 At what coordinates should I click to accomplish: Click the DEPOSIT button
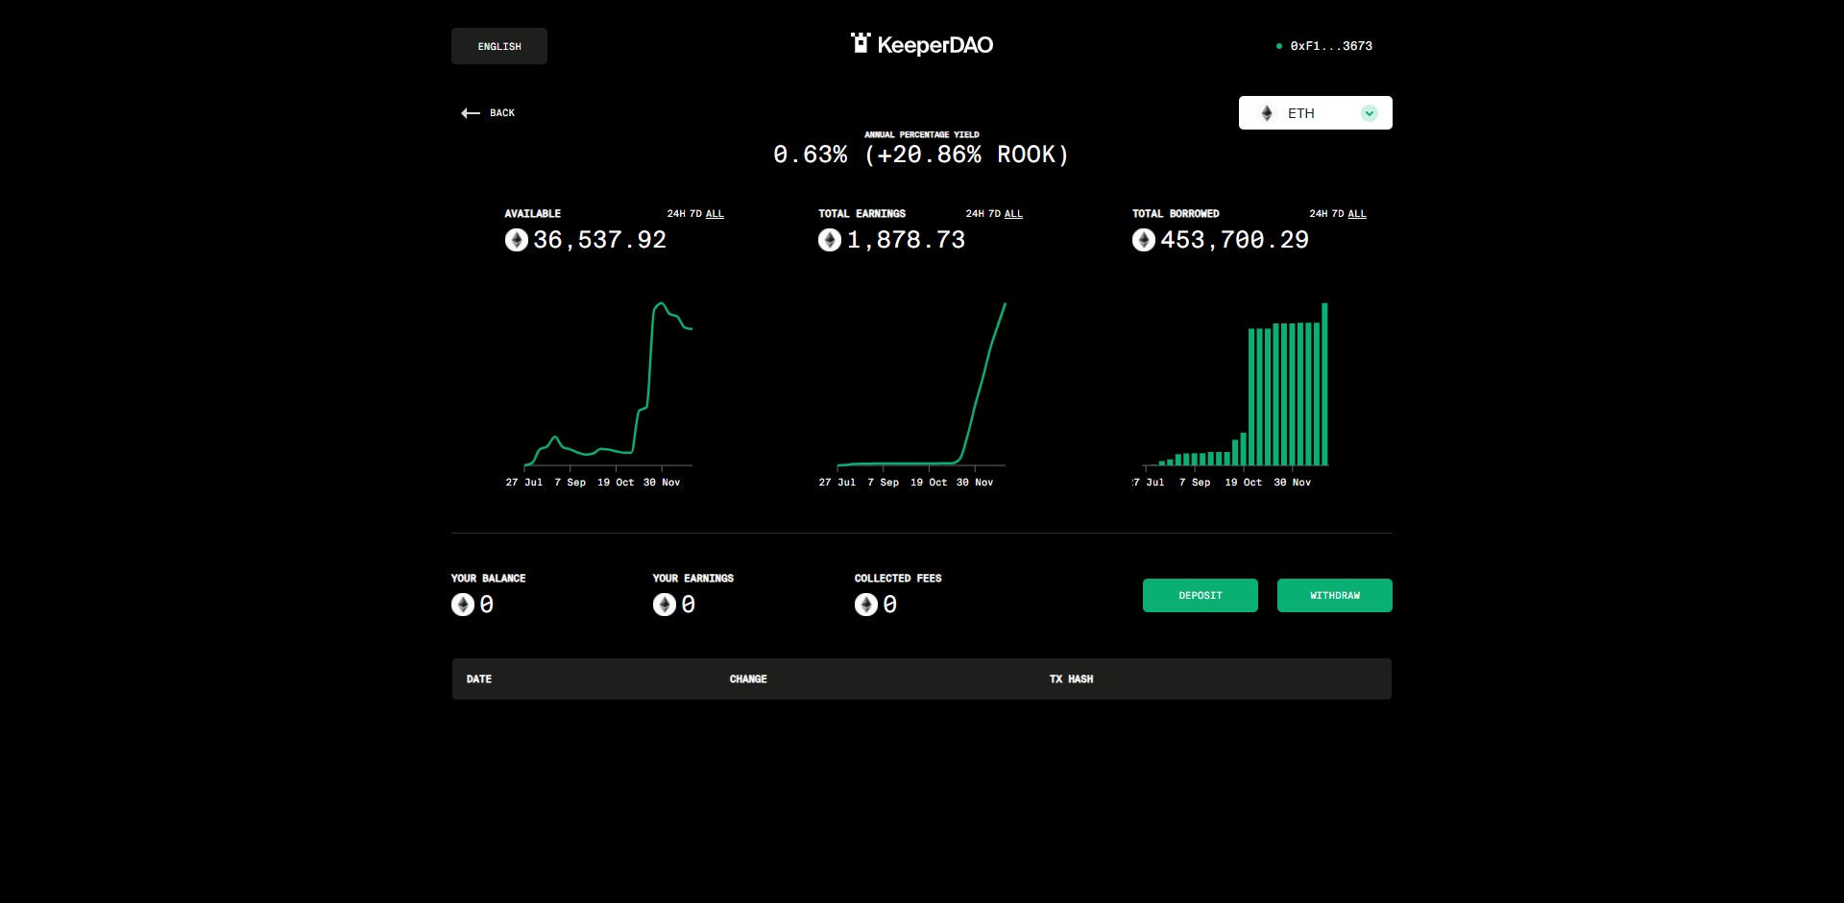[1200, 595]
